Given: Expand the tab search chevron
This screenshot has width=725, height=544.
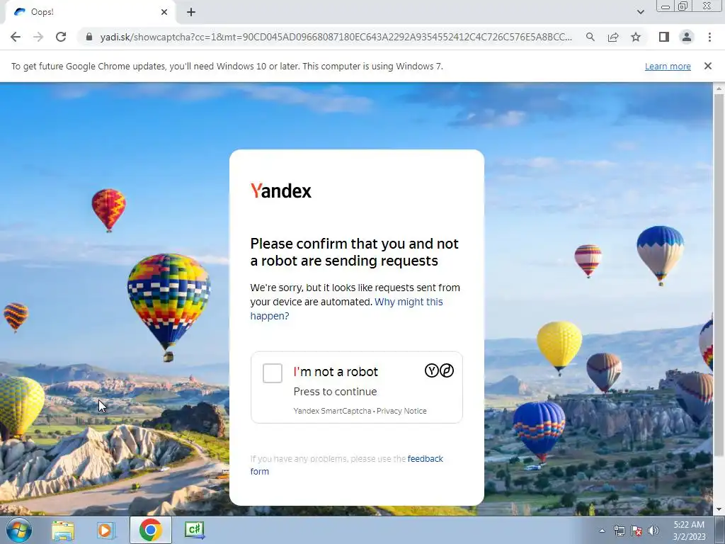Looking at the screenshot, I should point(640,12).
